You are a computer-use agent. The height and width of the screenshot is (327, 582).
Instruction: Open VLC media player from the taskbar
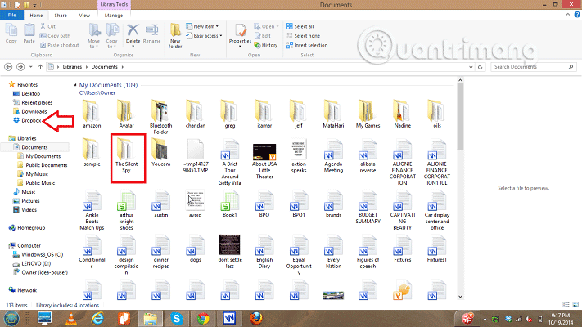pos(71,319)
